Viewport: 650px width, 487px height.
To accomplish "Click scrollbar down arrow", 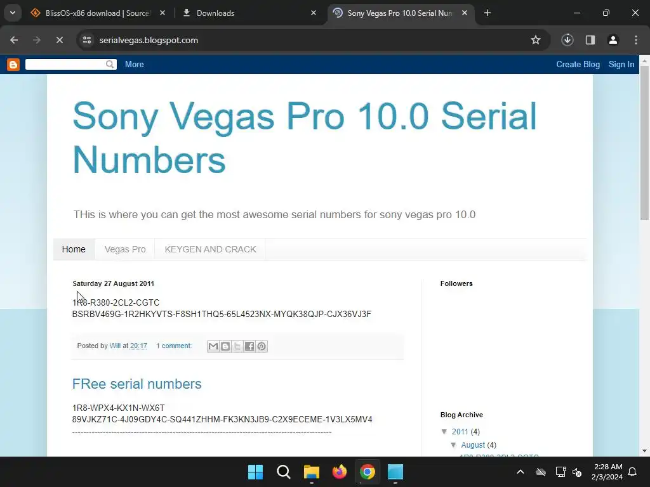I will pos(645,451).
